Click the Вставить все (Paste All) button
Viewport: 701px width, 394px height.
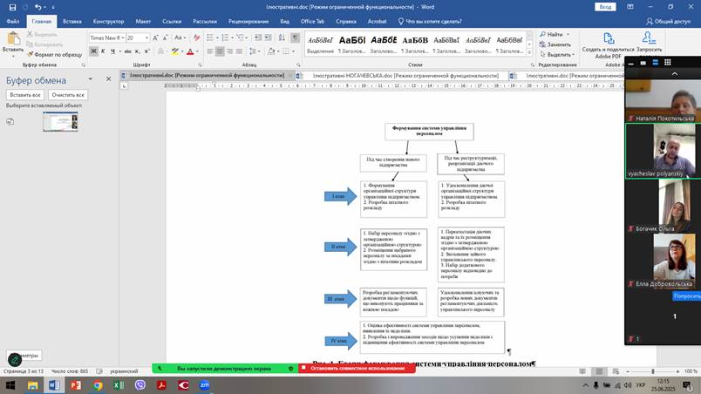(x=25, y=94)
